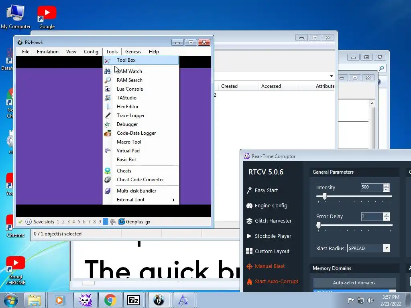Click the Accessed column header
The width and height of the screenshot is (411, 308).
[271, 86]
